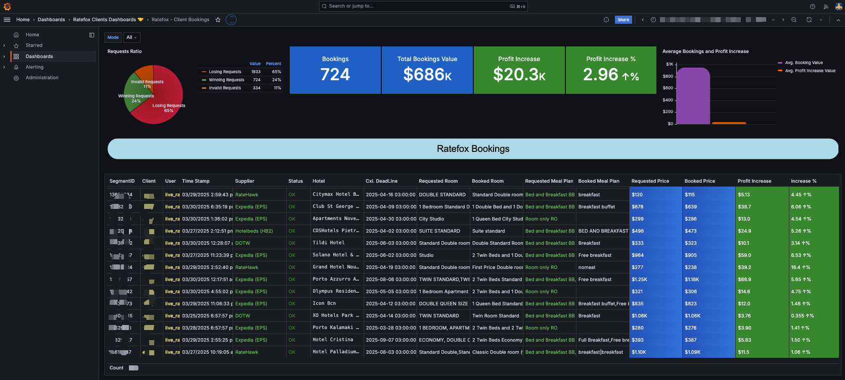Open Alerting in the sidebar menu
Image resolution: width=845 pixels, height=380 pixels.
pos(34,67)
